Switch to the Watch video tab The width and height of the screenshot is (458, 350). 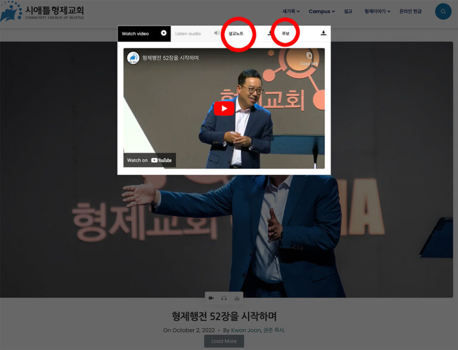(144, 33)
